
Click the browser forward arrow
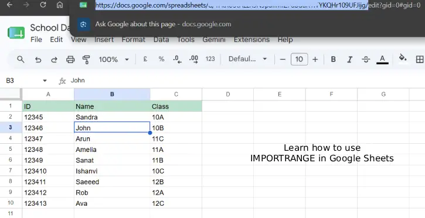[26, 5]
